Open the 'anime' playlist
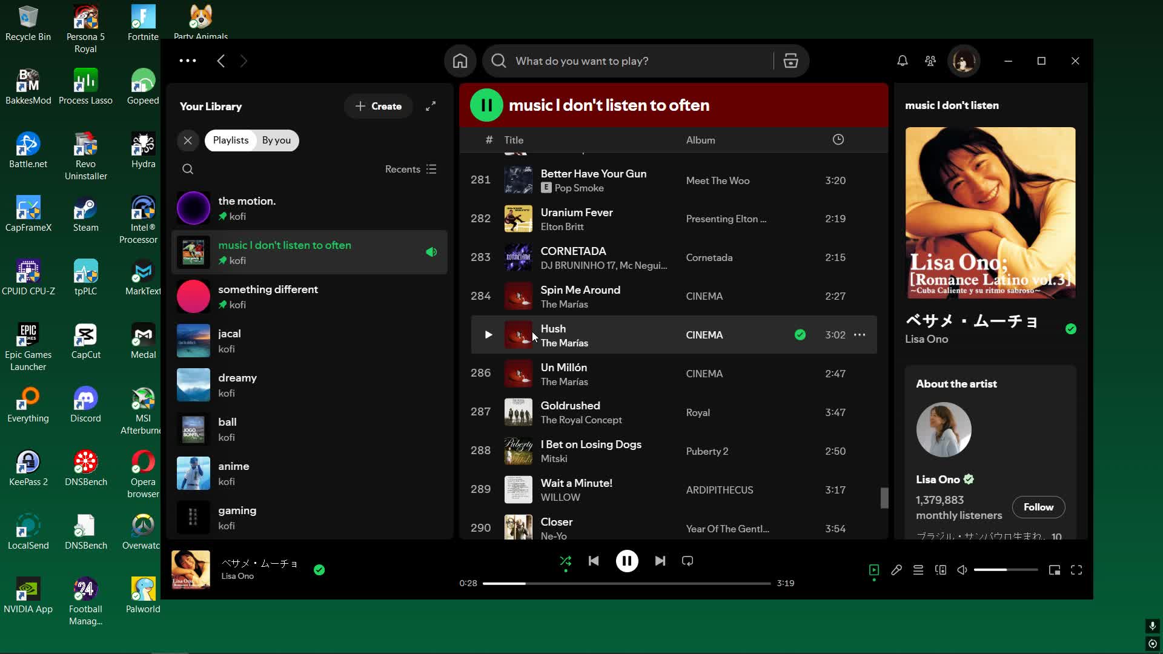 [x=310, y=474]
